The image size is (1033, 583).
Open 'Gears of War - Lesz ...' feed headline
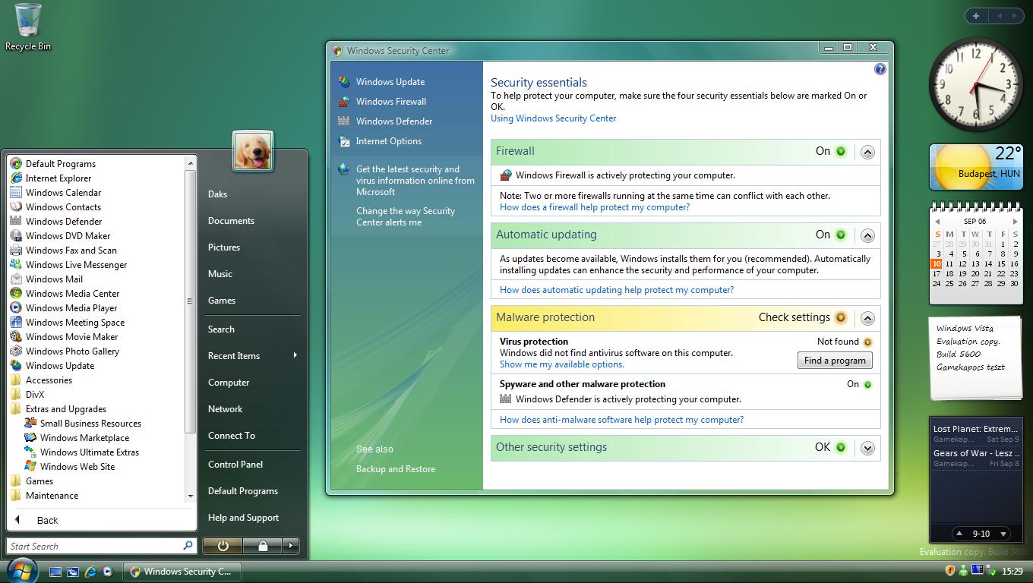975,453
